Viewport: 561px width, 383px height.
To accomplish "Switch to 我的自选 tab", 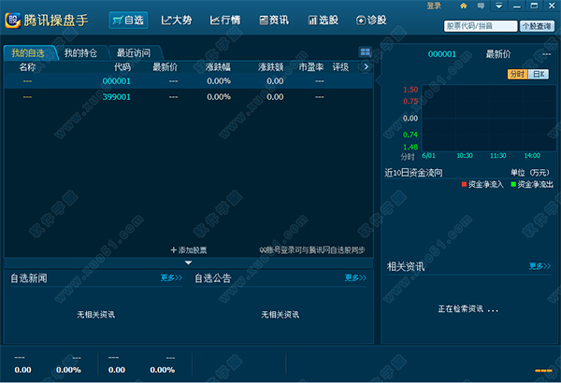I will tap(28, 53).
